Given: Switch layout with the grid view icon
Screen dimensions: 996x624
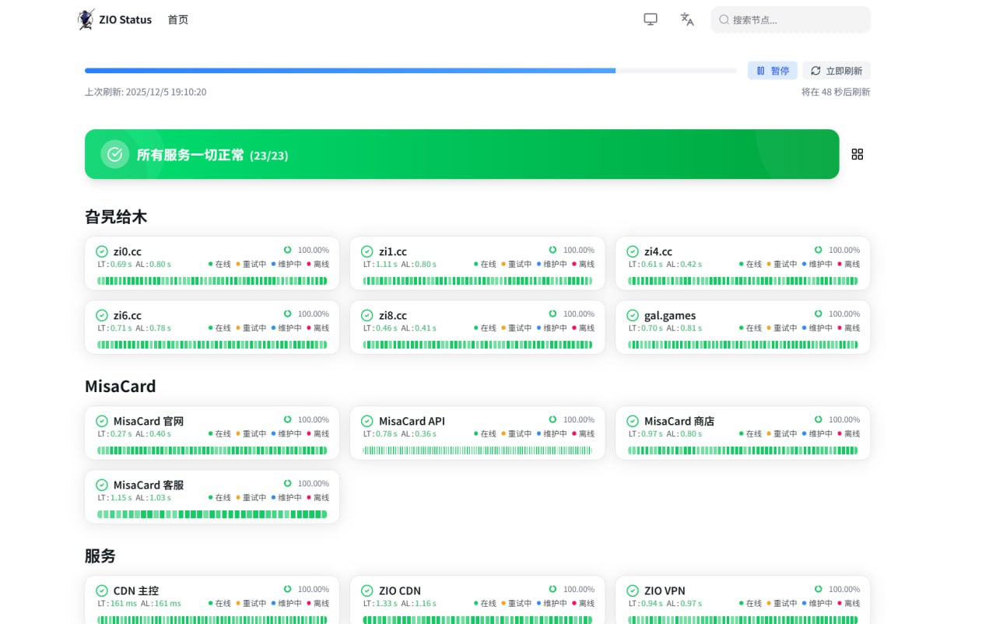Looking at the screenshot, I should [x=857, y=154].
